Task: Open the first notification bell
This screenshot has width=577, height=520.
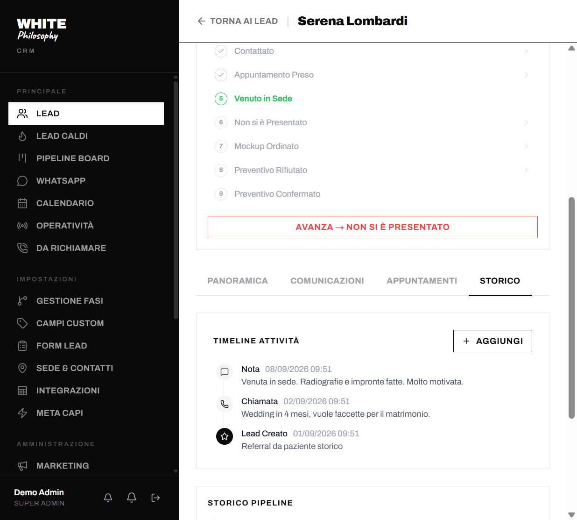Action: pyautogui.click(x=108, y=498)
